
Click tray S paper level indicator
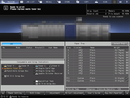click(x=127, y=50)
